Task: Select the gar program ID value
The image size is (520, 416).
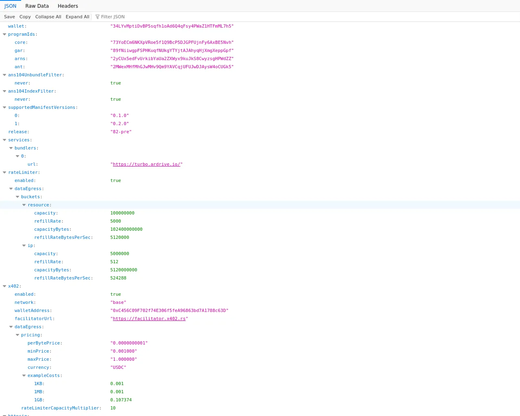Action: (172, 50)
